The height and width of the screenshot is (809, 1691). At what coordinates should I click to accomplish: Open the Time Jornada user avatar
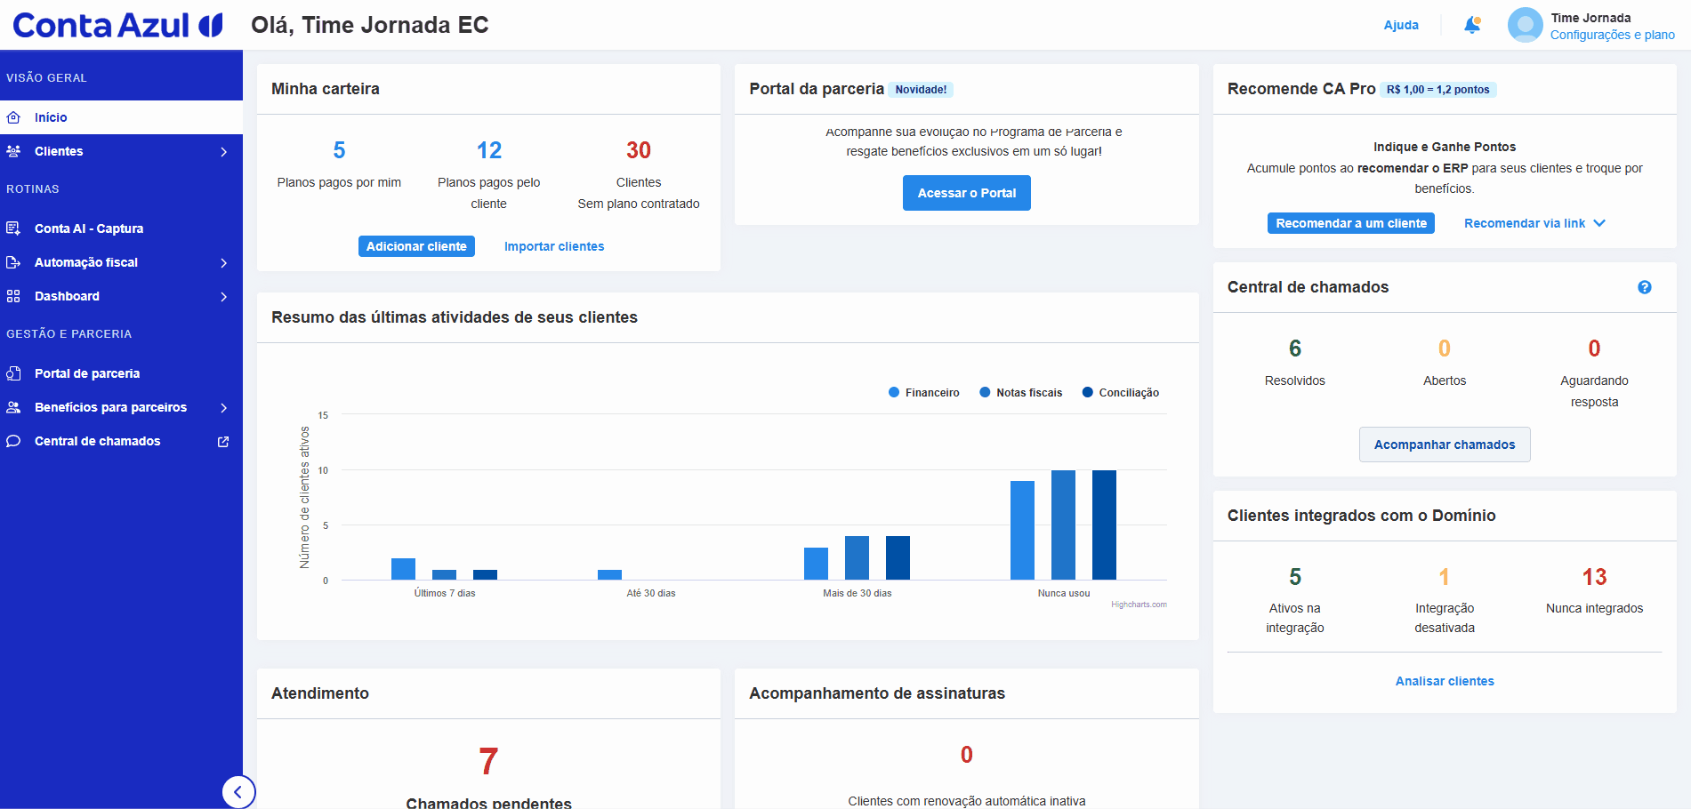[x=1525, y=25]
